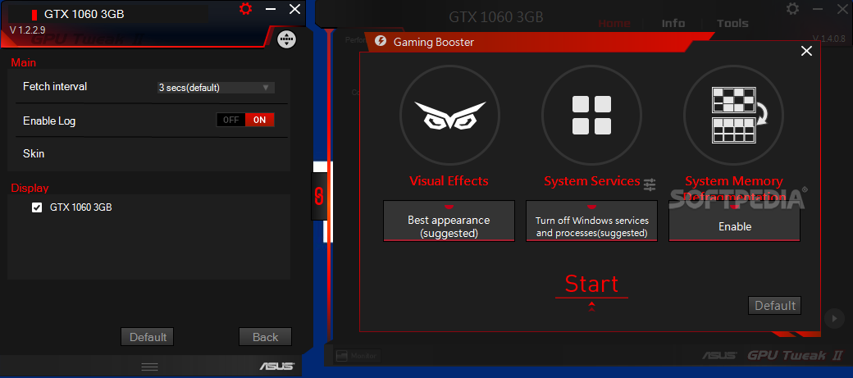Click the Monitor icon in main window
853x378 pixels.
tap(342, 356)
